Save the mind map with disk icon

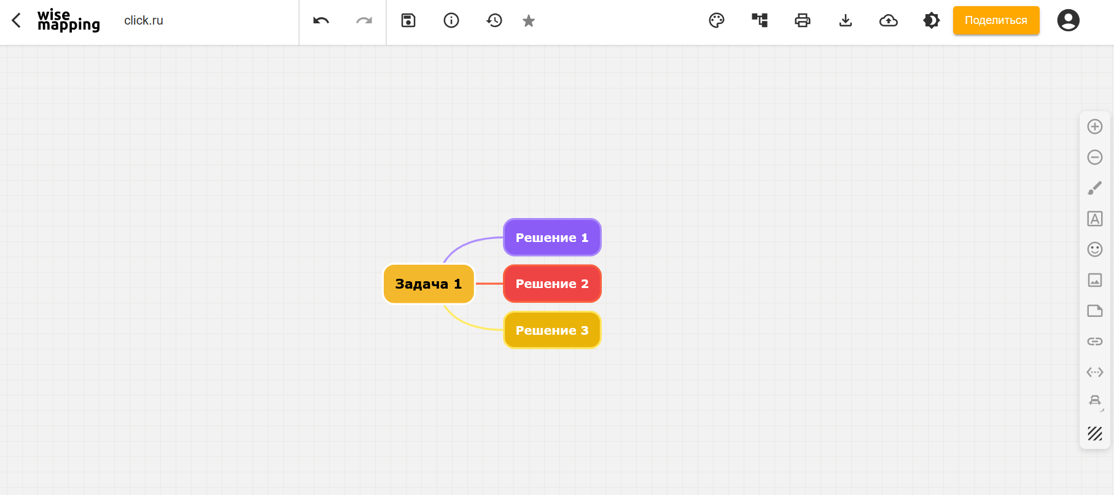[408, 21]
